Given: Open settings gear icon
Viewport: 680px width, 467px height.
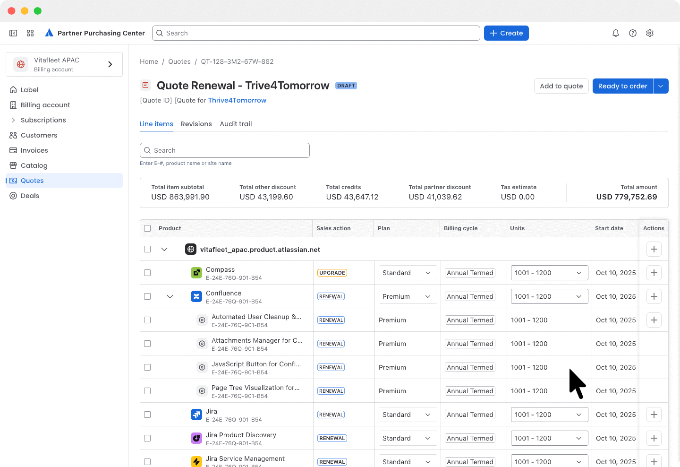Looking at the screenshot, I should [x=650, y=33].
